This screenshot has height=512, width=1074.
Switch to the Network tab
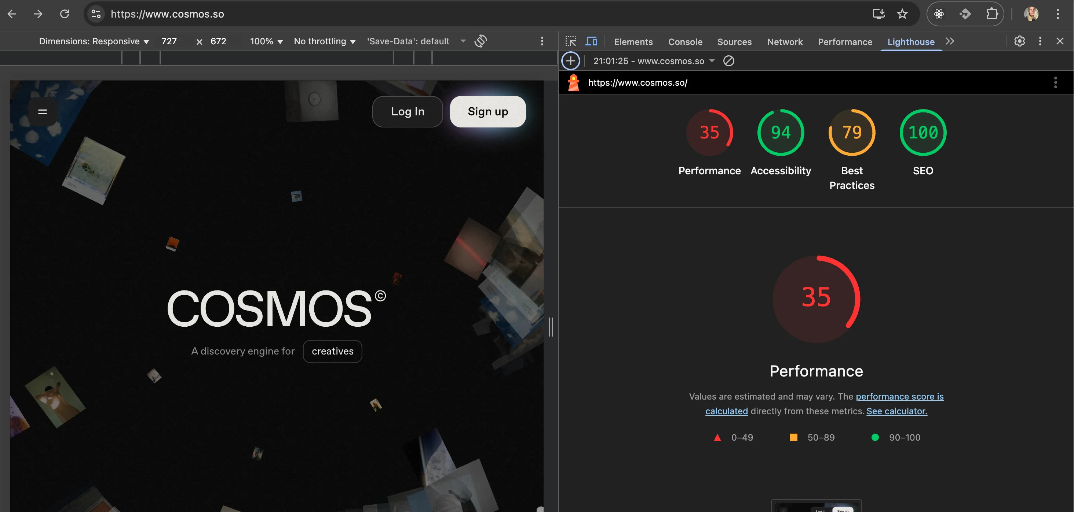[785, 42]
